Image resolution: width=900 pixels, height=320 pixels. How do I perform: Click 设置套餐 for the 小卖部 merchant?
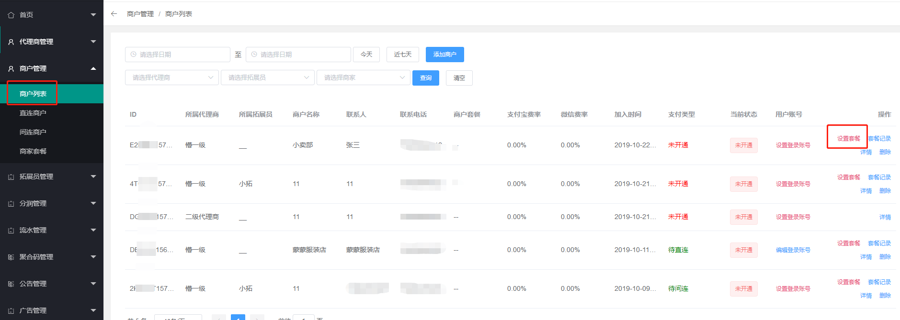[849, 139]
